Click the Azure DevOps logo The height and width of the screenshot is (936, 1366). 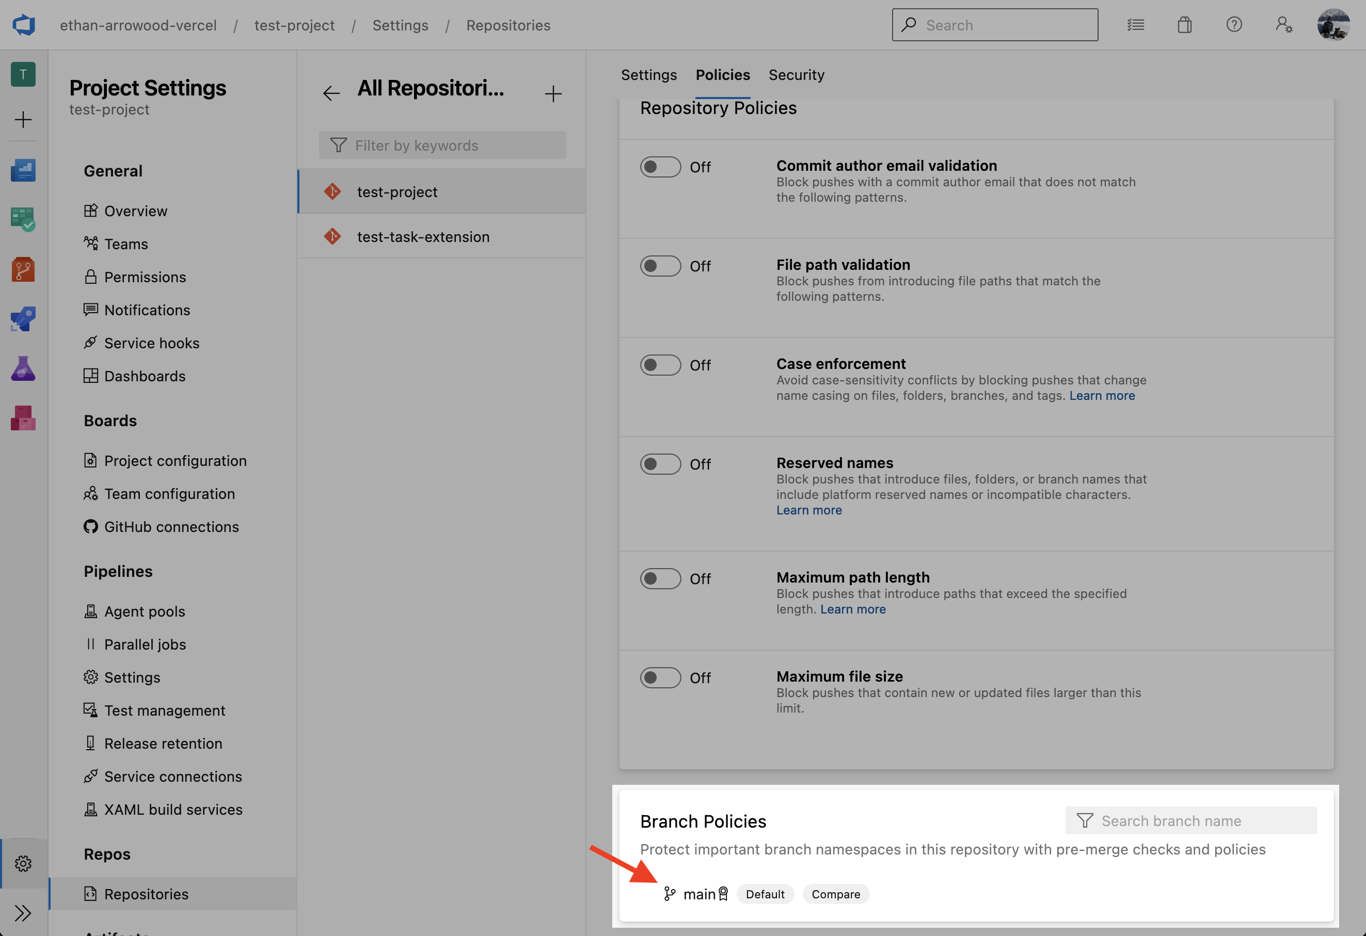(24, 25)
